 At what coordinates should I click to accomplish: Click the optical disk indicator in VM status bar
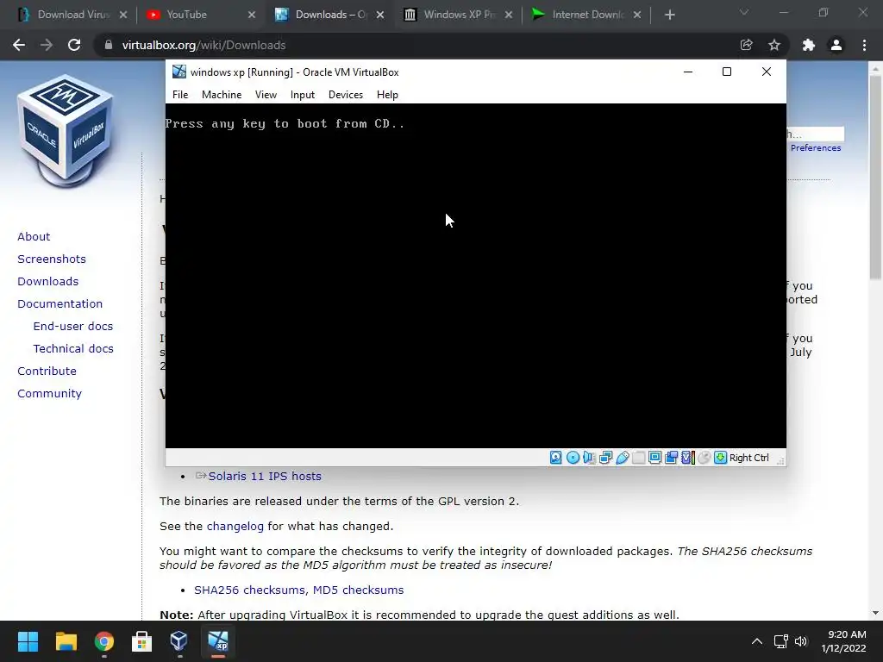click(x=573, y=458)
